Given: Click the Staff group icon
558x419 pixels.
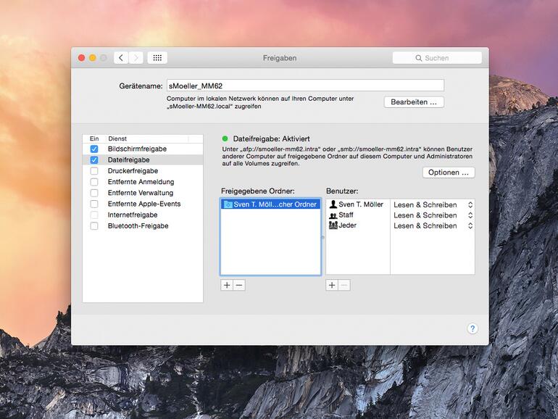Looking at the screenshot, I should [333, 215].
